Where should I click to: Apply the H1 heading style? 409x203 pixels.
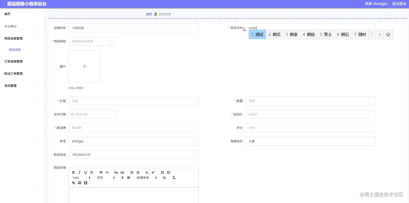click(116, 172)
